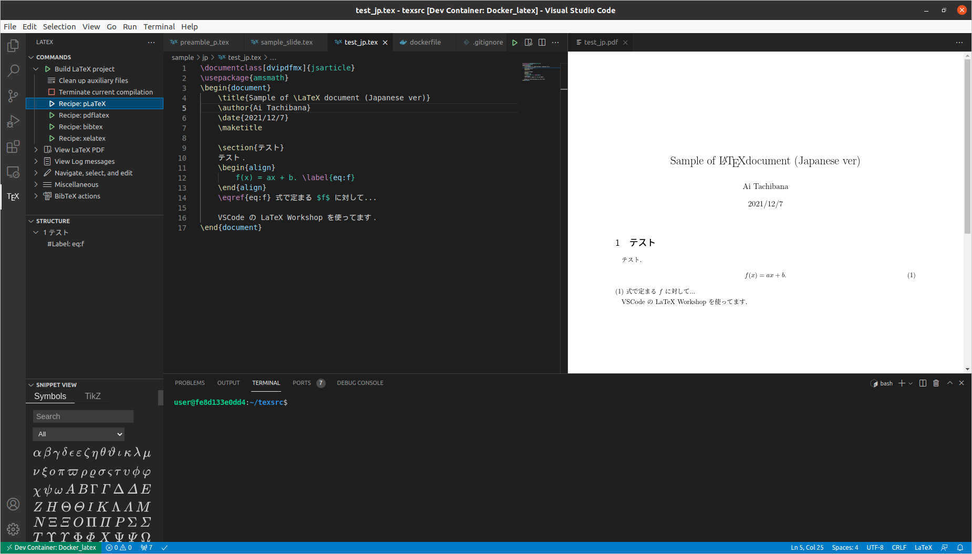
Task: Switch to dockerfile tab
Action: pos(425,43)
